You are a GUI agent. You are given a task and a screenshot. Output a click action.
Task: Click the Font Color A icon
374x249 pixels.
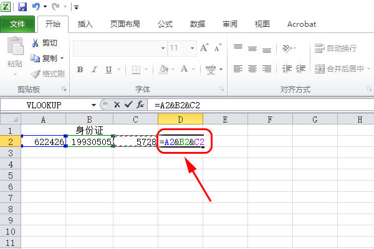[x=184, y=69]
